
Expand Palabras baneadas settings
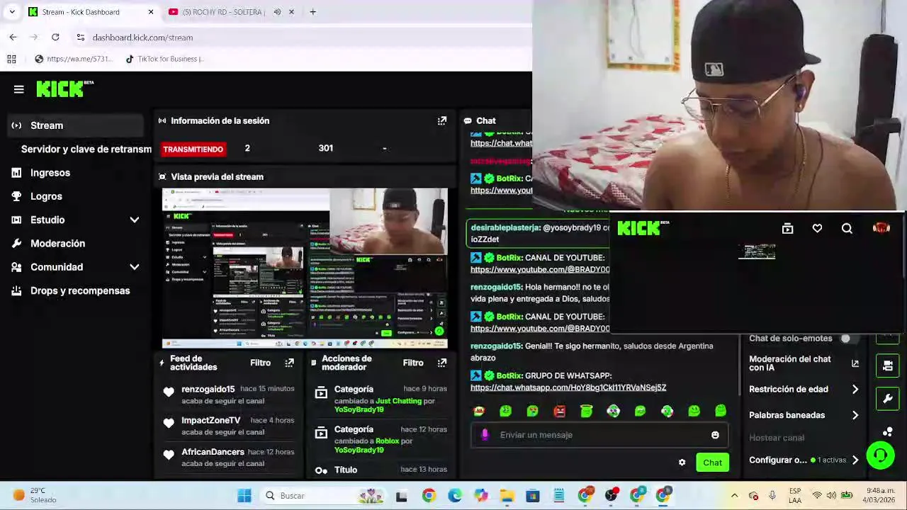[855, 415]
